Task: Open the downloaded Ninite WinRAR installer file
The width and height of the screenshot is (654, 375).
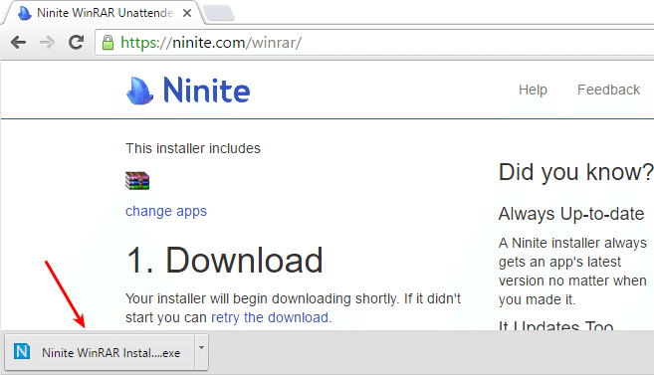Action: tap(101, 352)
